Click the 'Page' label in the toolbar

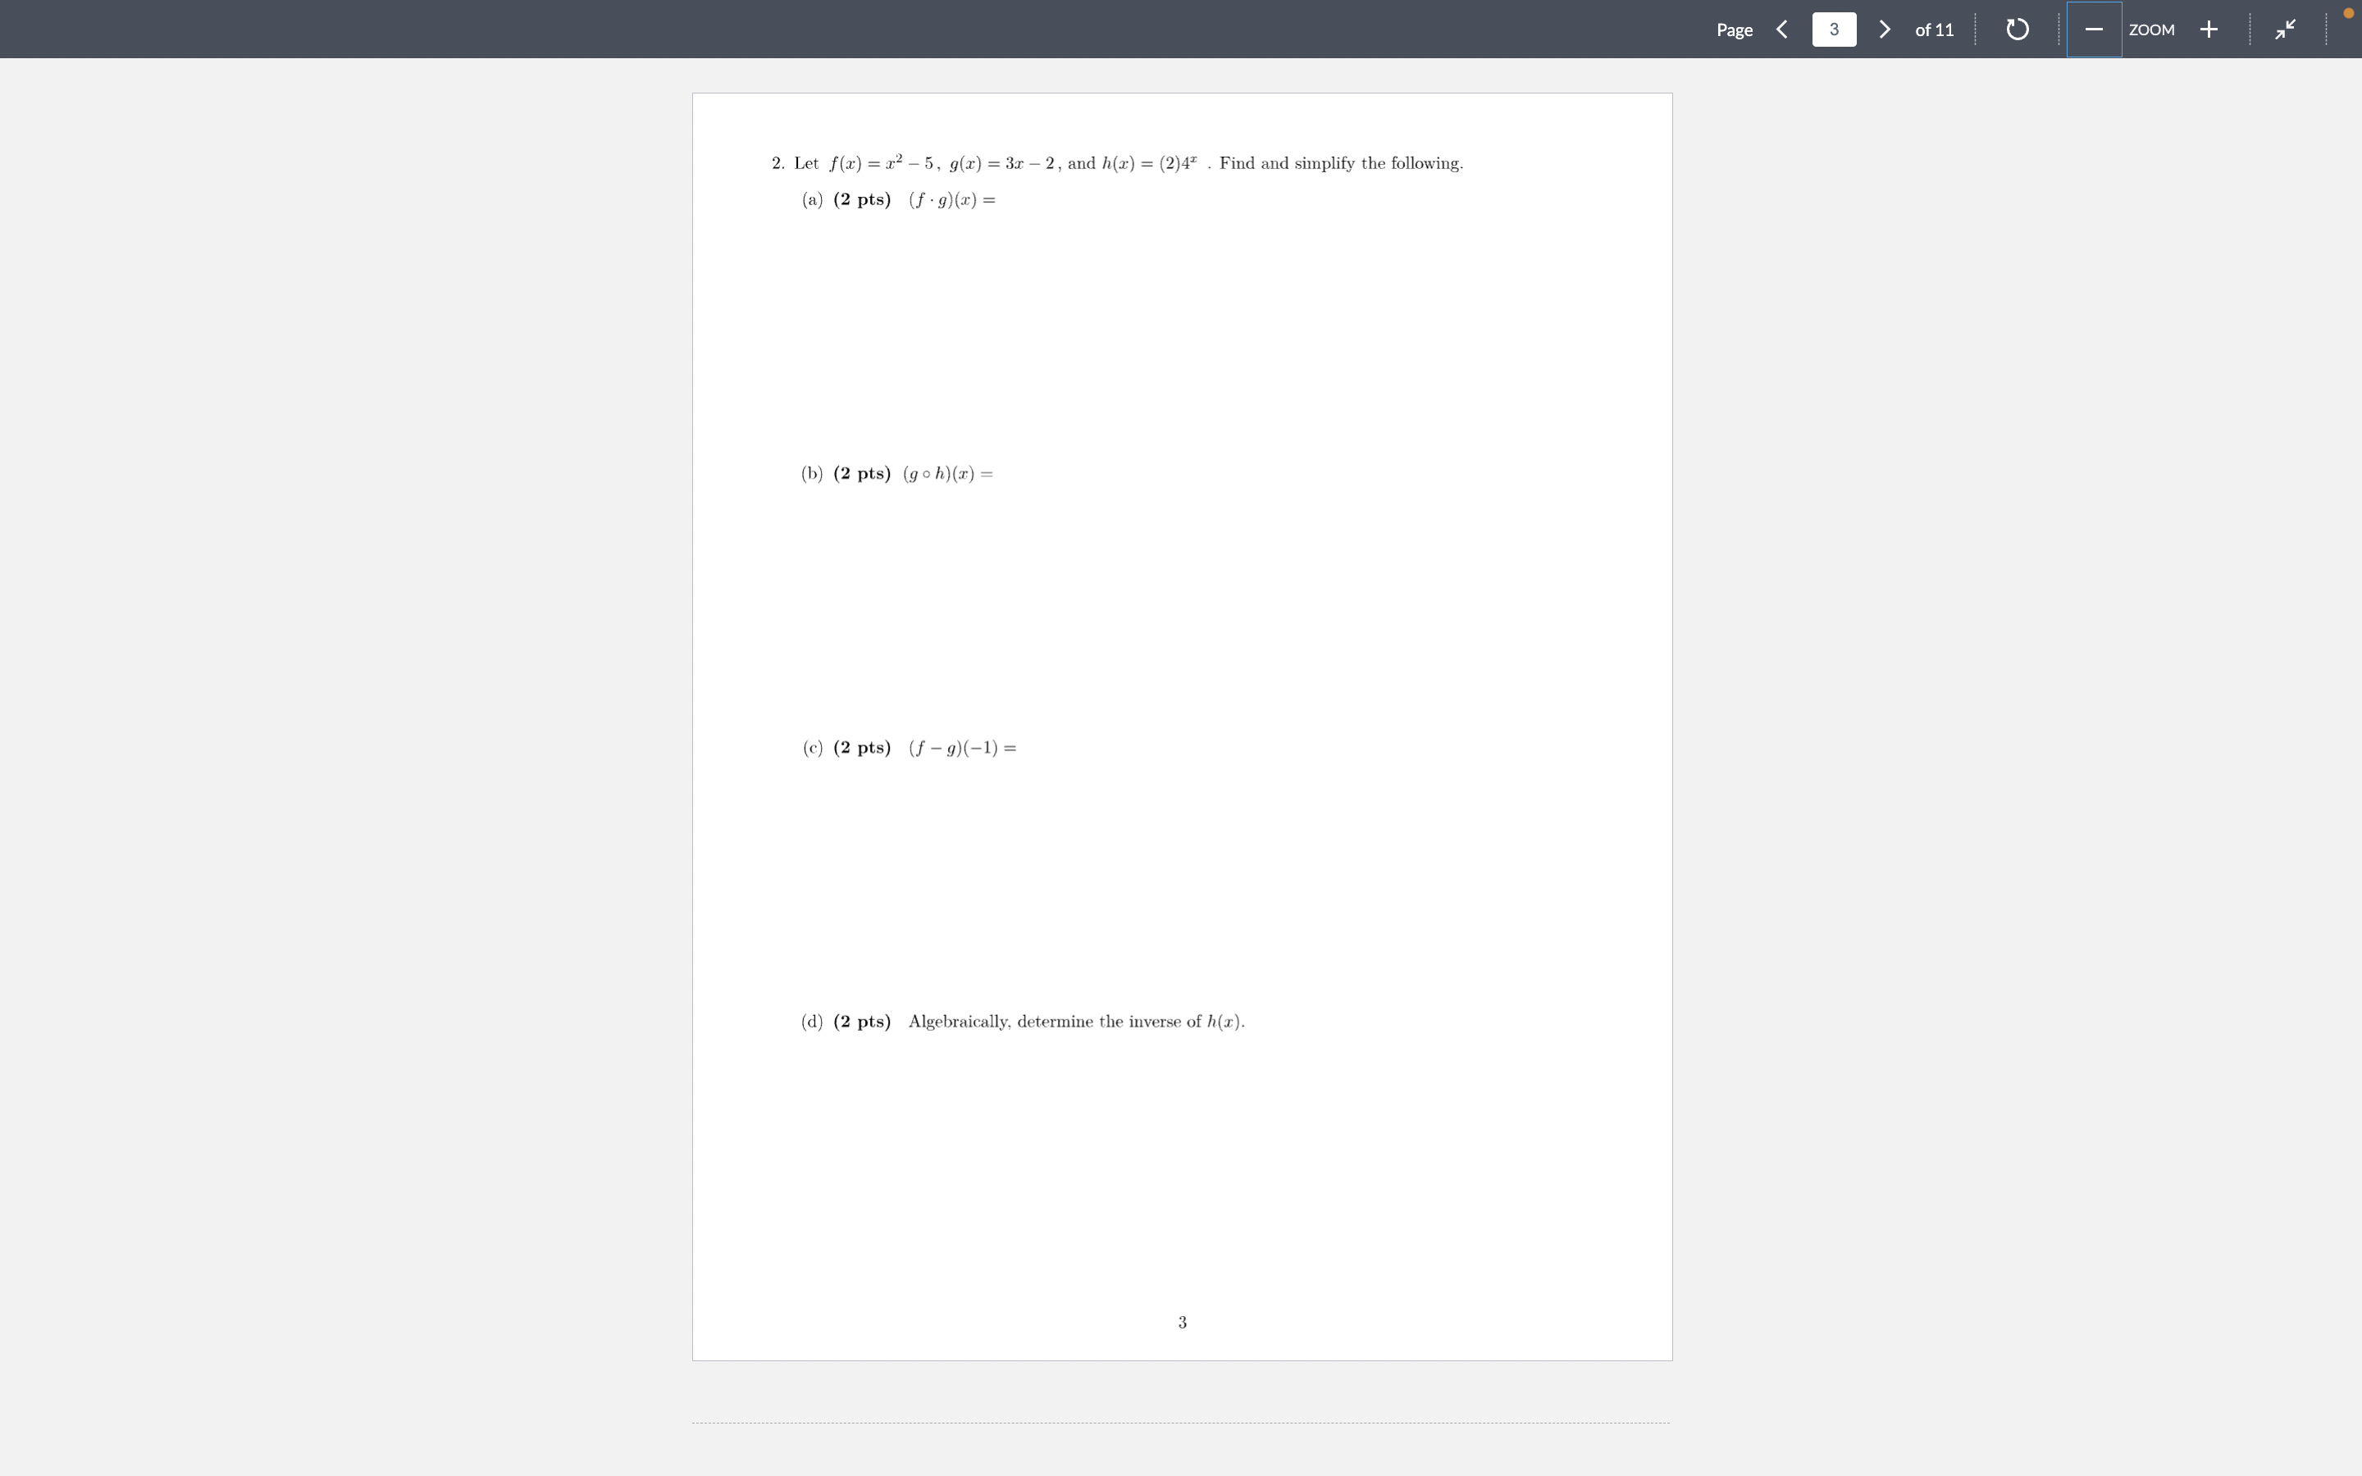click(x=1735, y=30)
